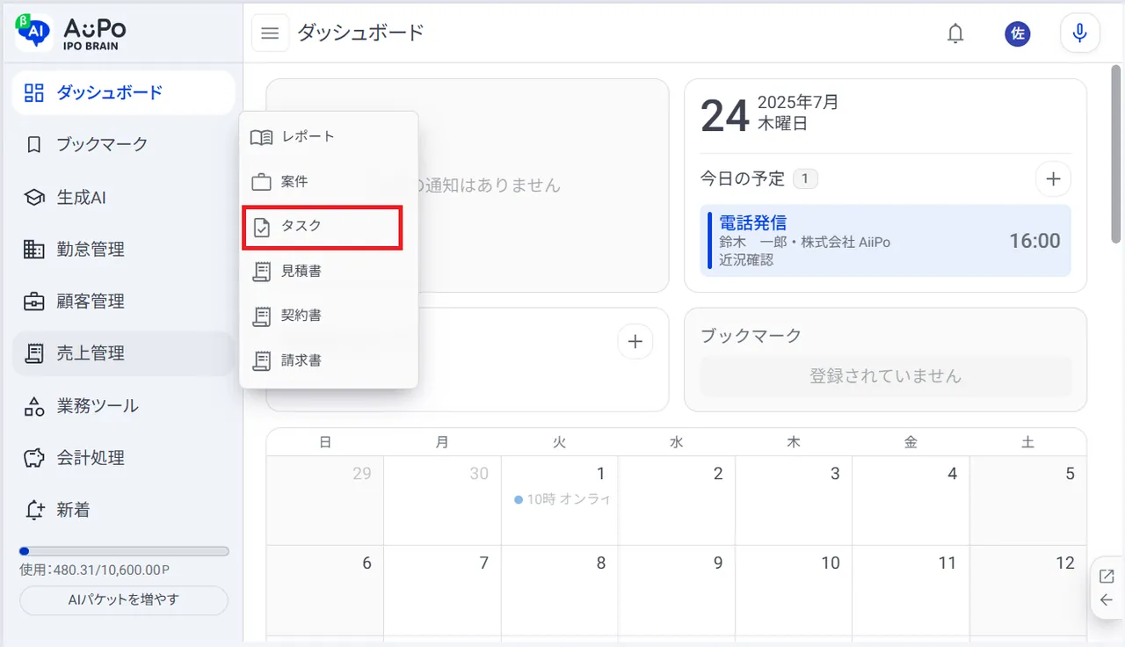Open ダッシュボード in the sidebar
The width and height of the screenshot is (1125, 647).
point(123,92)
